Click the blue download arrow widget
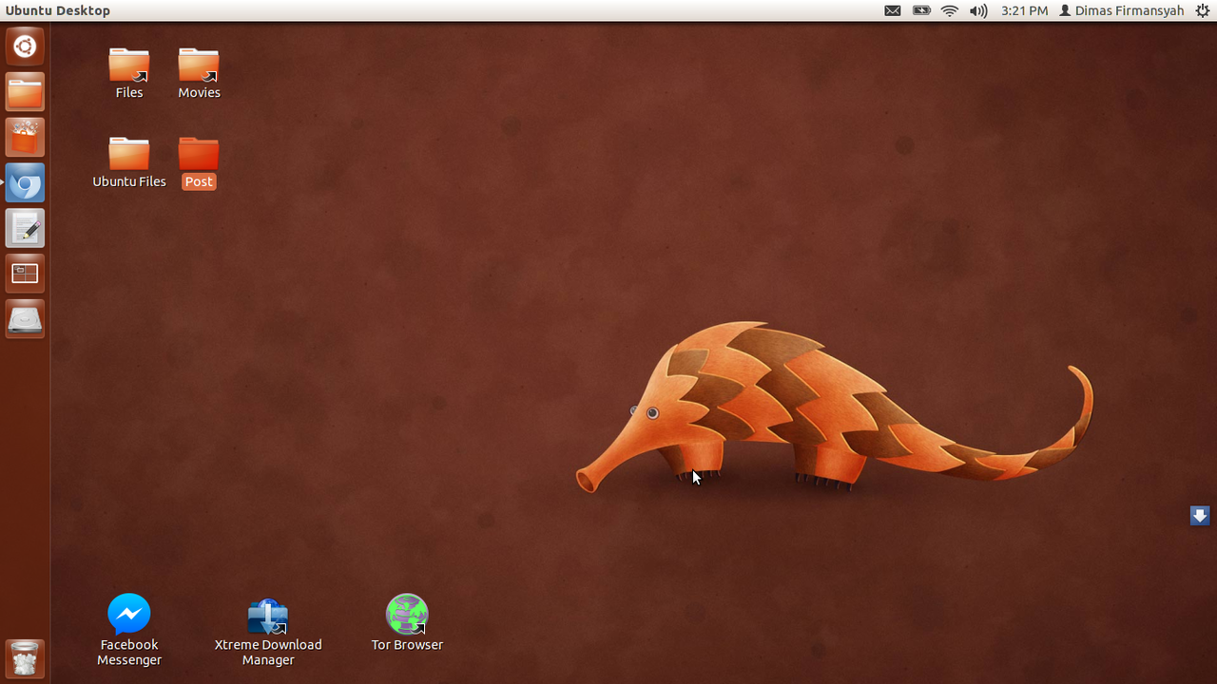Image resolution: width=1217 pixels, height=684 pixels. pyautogui.click(x=1200, y=515)
